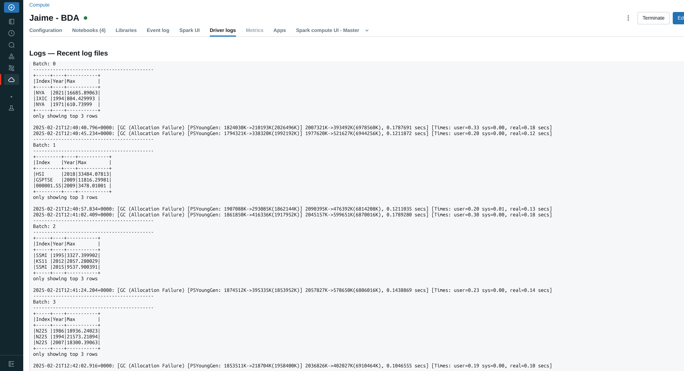684x371 pixels.
Task: Open the Workspace icon in sidebar
Action: [x=11, y=21]
